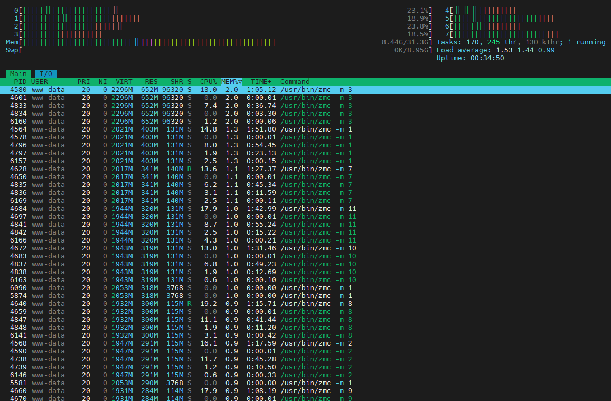
Task: Select process PID 4640 zmc -m 8
Action: click(x=305, y=304)
